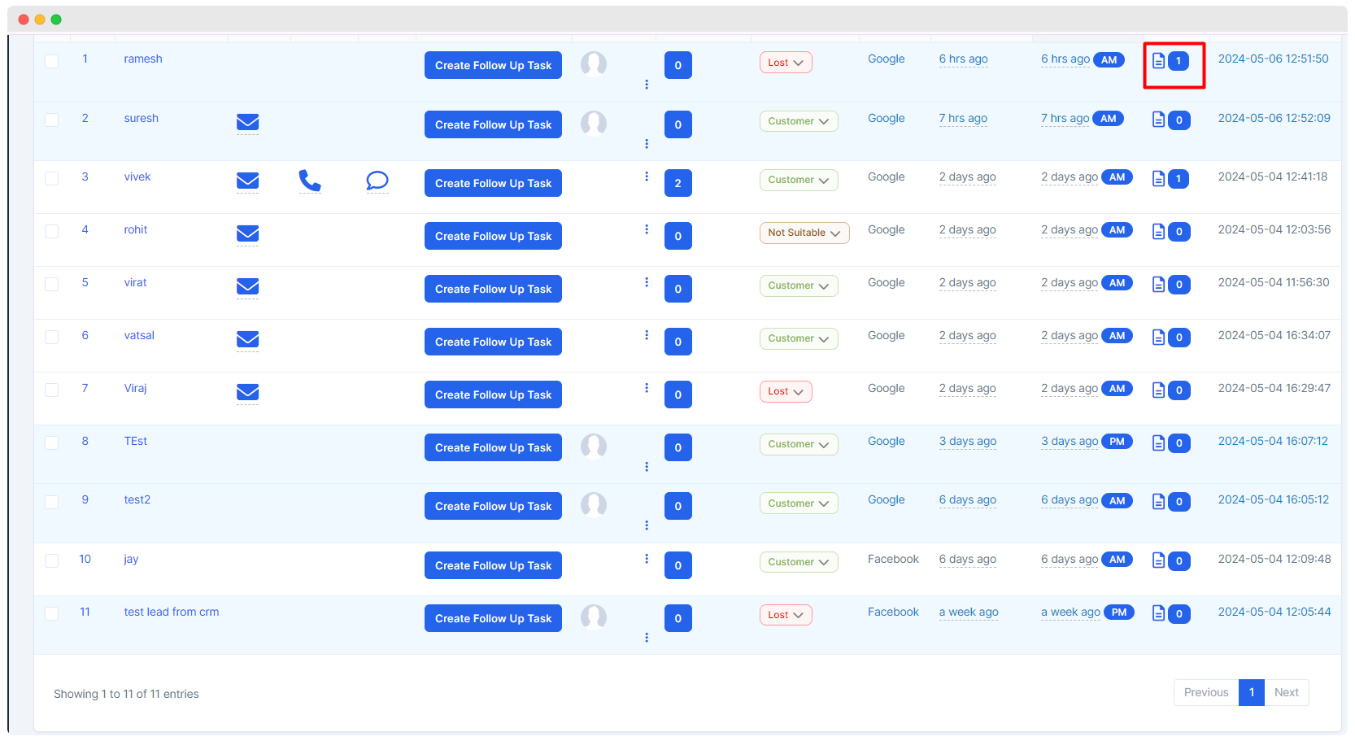The height and width of the screenshot is (741, 1355).
Task: Open the Lost dropdown in Viraj's row
Action: pos(786,391)
